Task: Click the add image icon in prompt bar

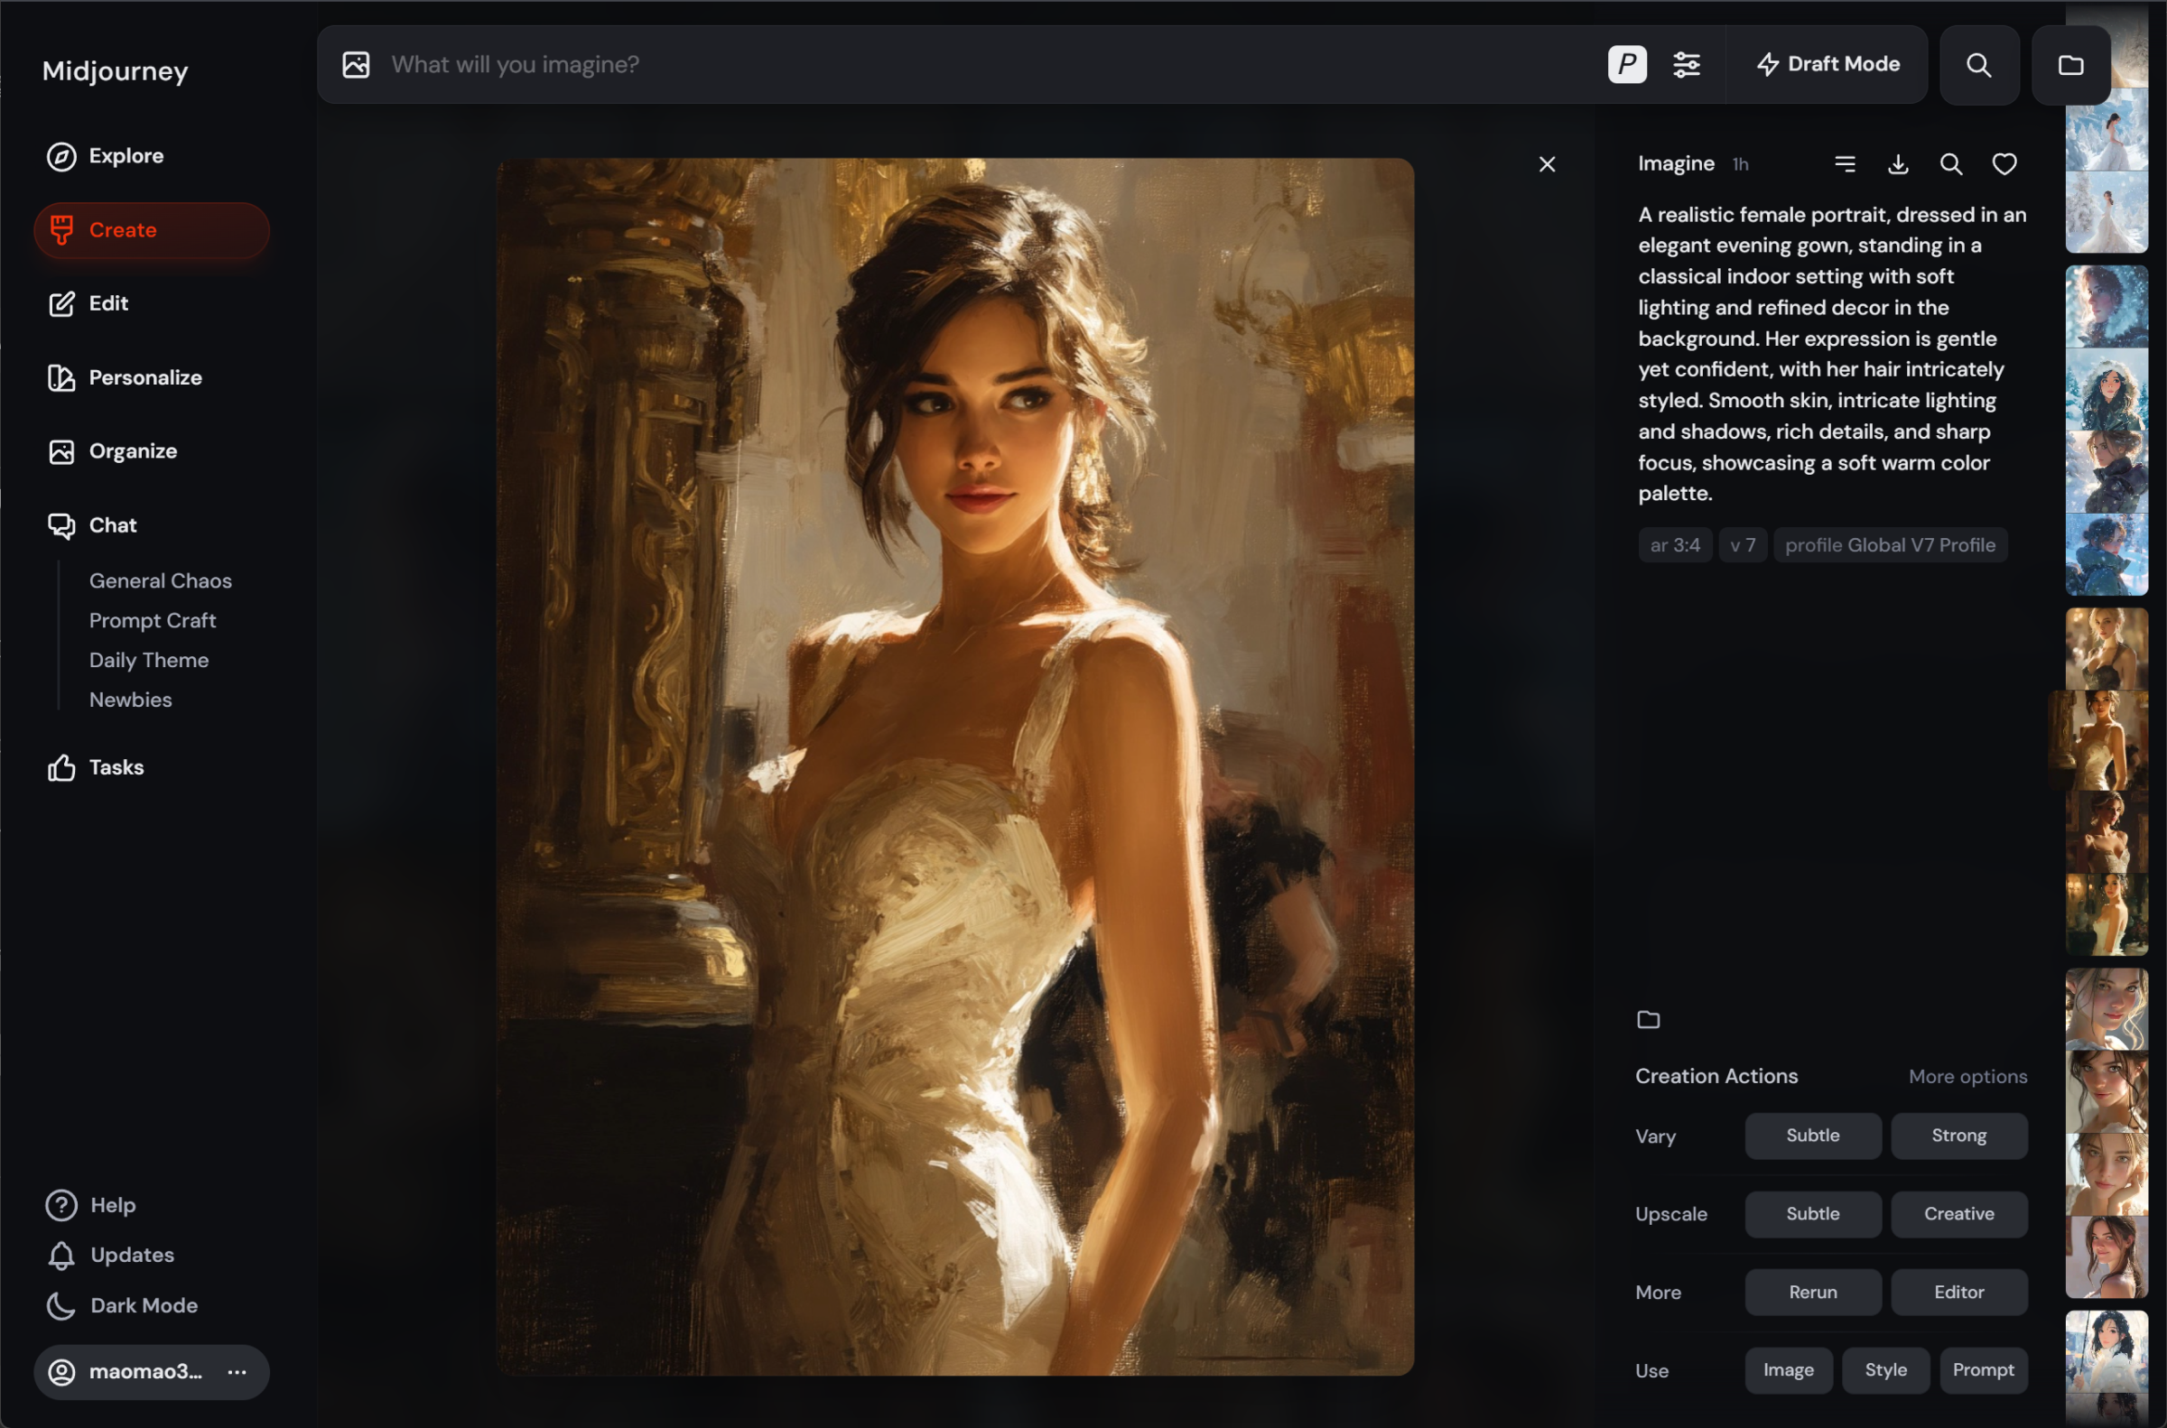Action: (x=356, y=65)
